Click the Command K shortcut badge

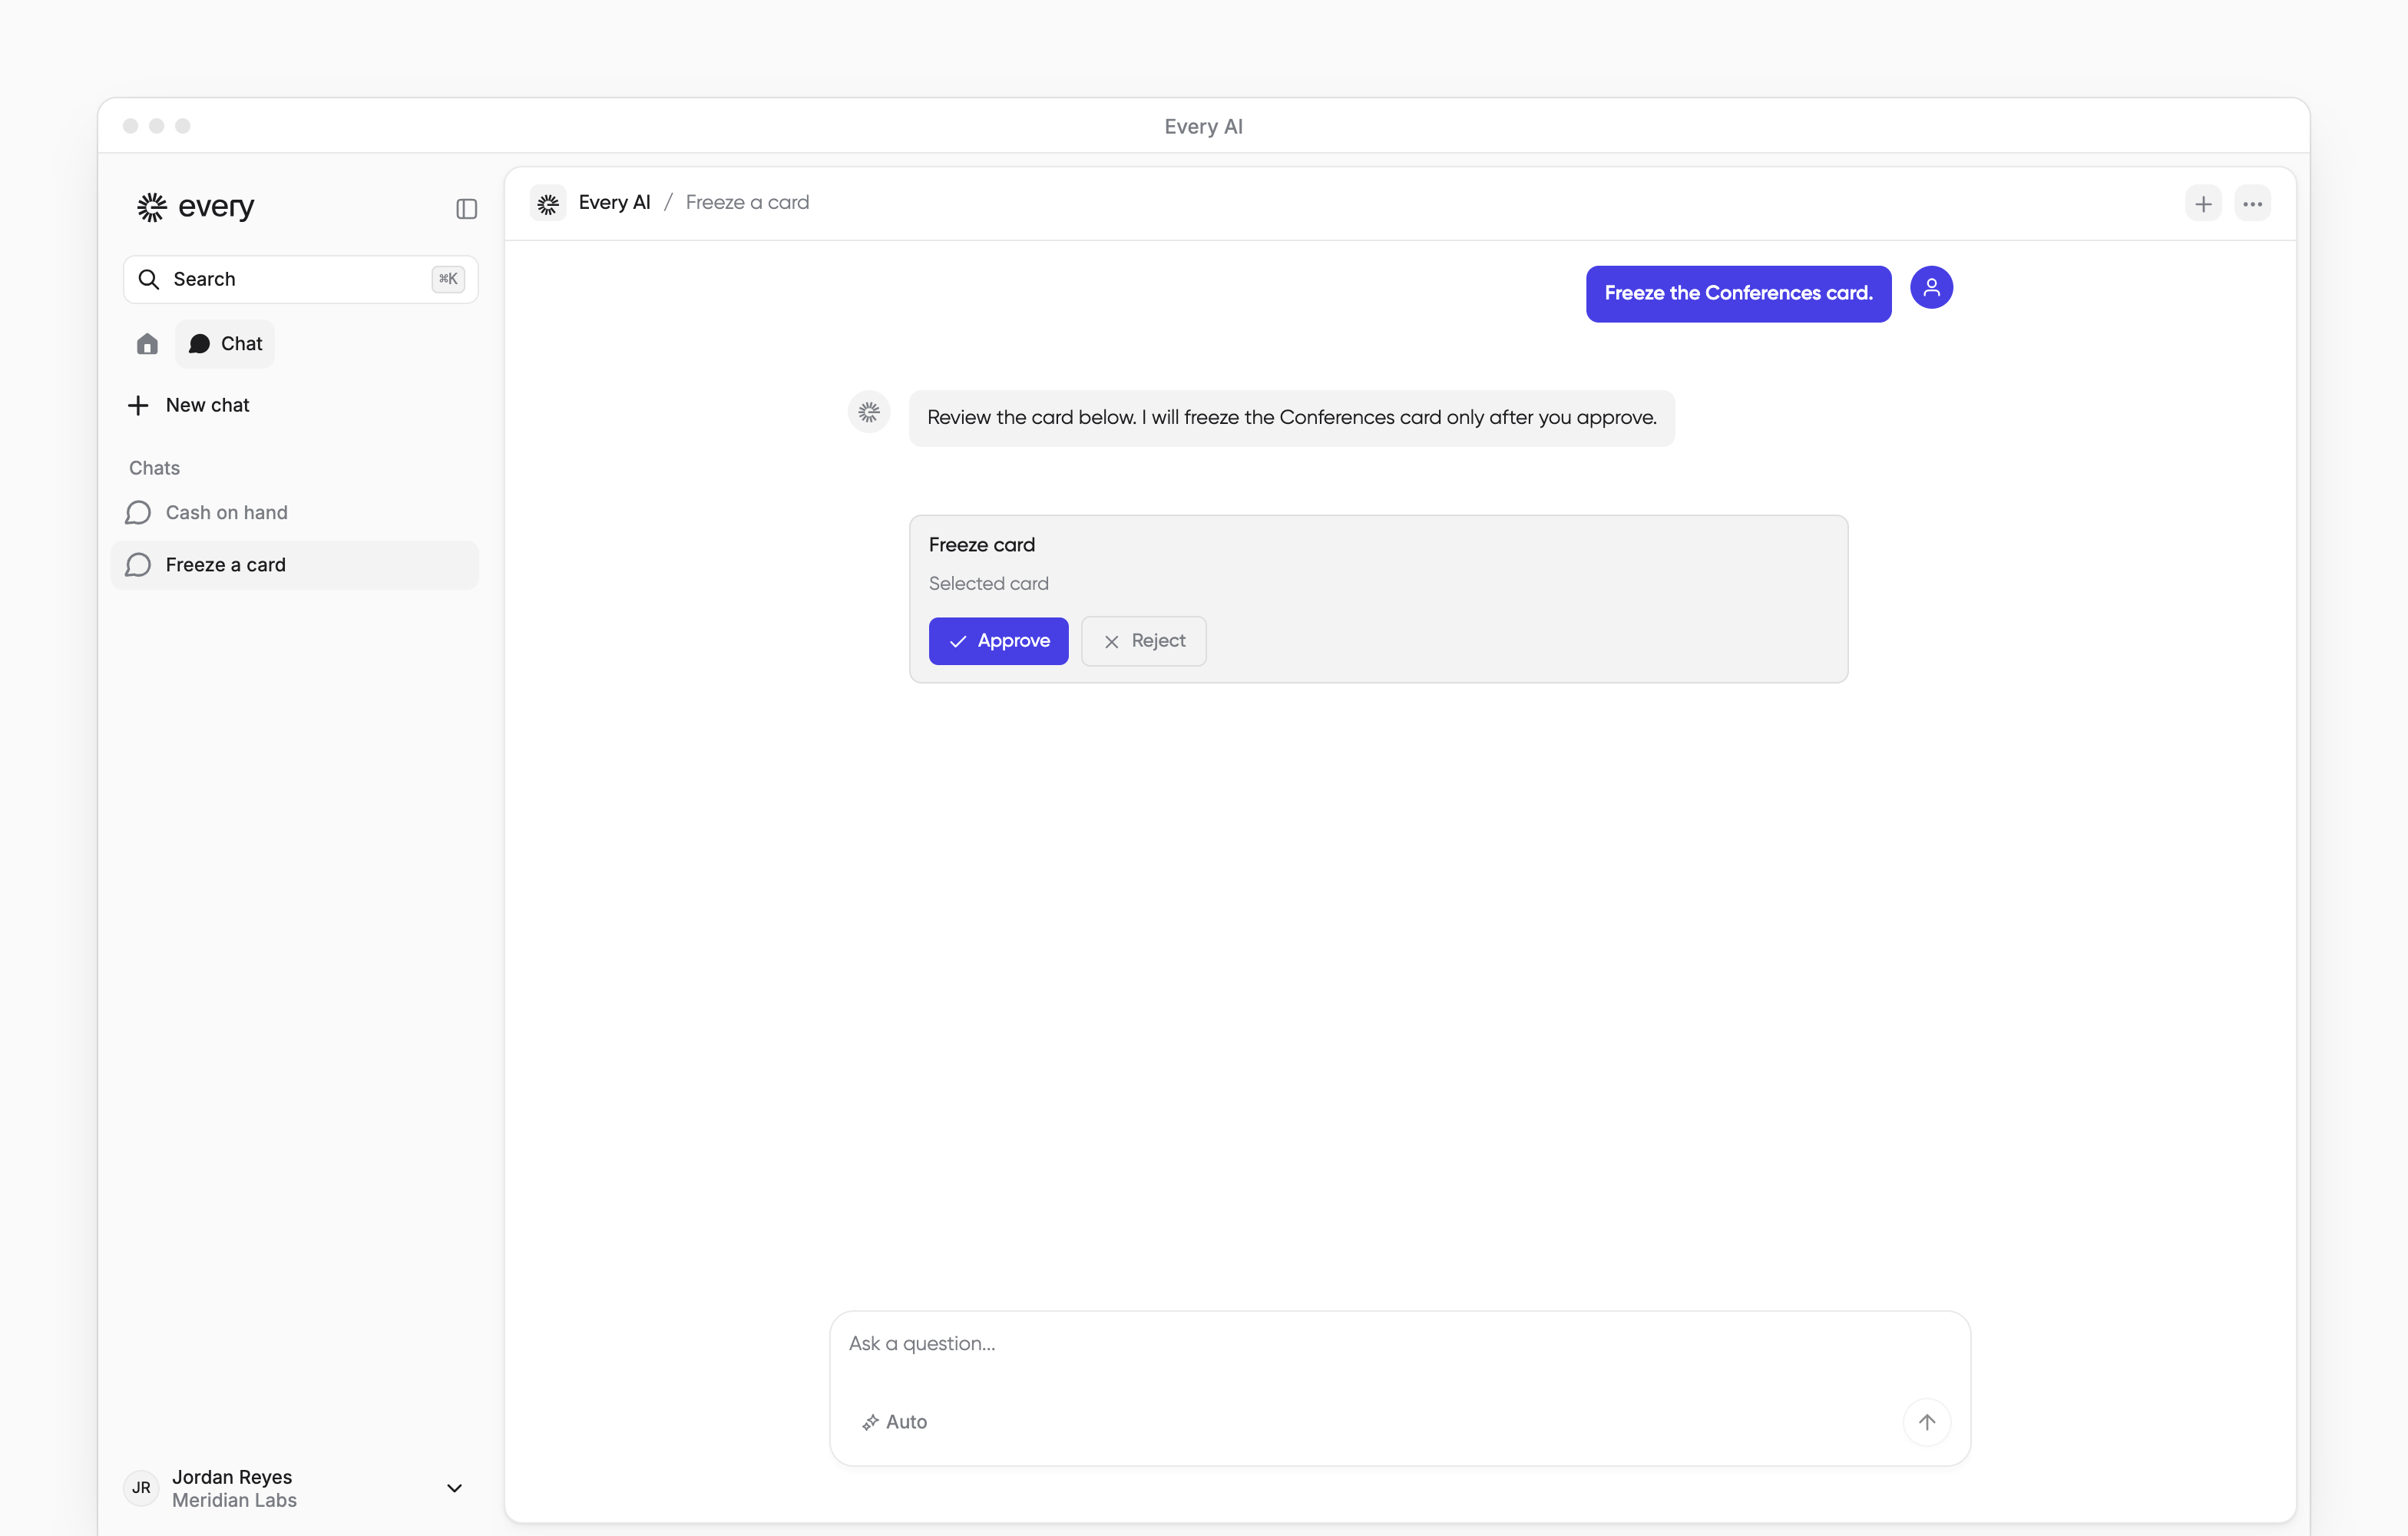click(447, 279)
